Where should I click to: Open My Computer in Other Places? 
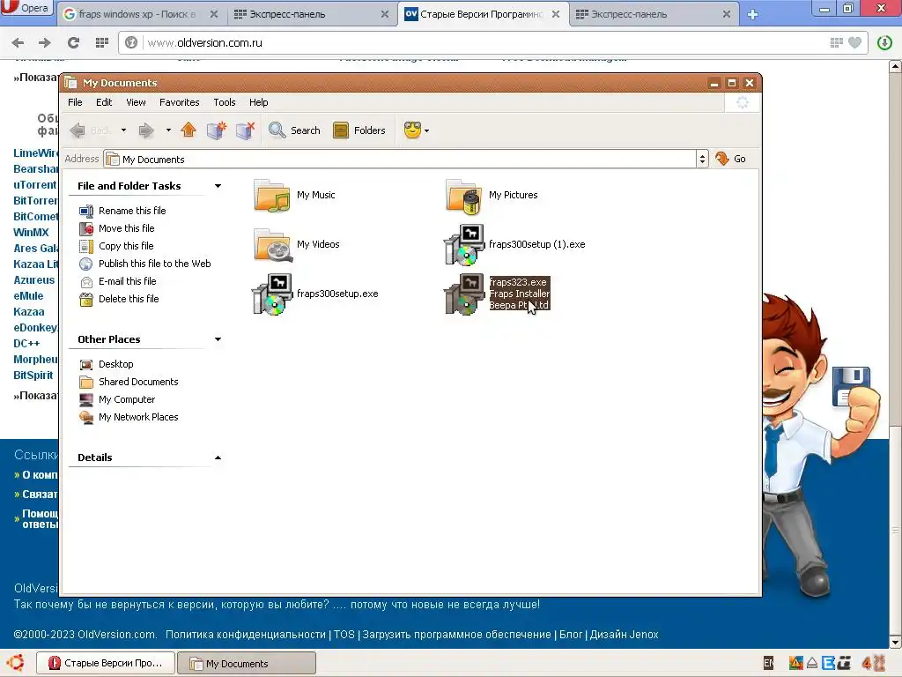point(127,399)
